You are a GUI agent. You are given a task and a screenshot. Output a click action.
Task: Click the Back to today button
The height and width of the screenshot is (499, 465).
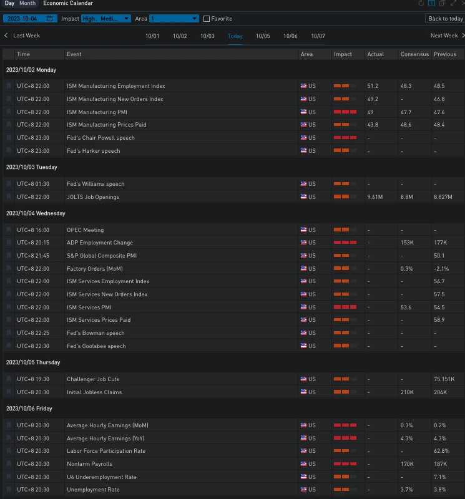point(445,19)
